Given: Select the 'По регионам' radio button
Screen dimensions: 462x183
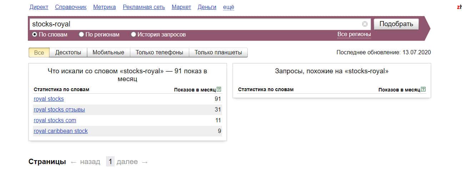Looking at the screenshot, I should tap(81, 35).
